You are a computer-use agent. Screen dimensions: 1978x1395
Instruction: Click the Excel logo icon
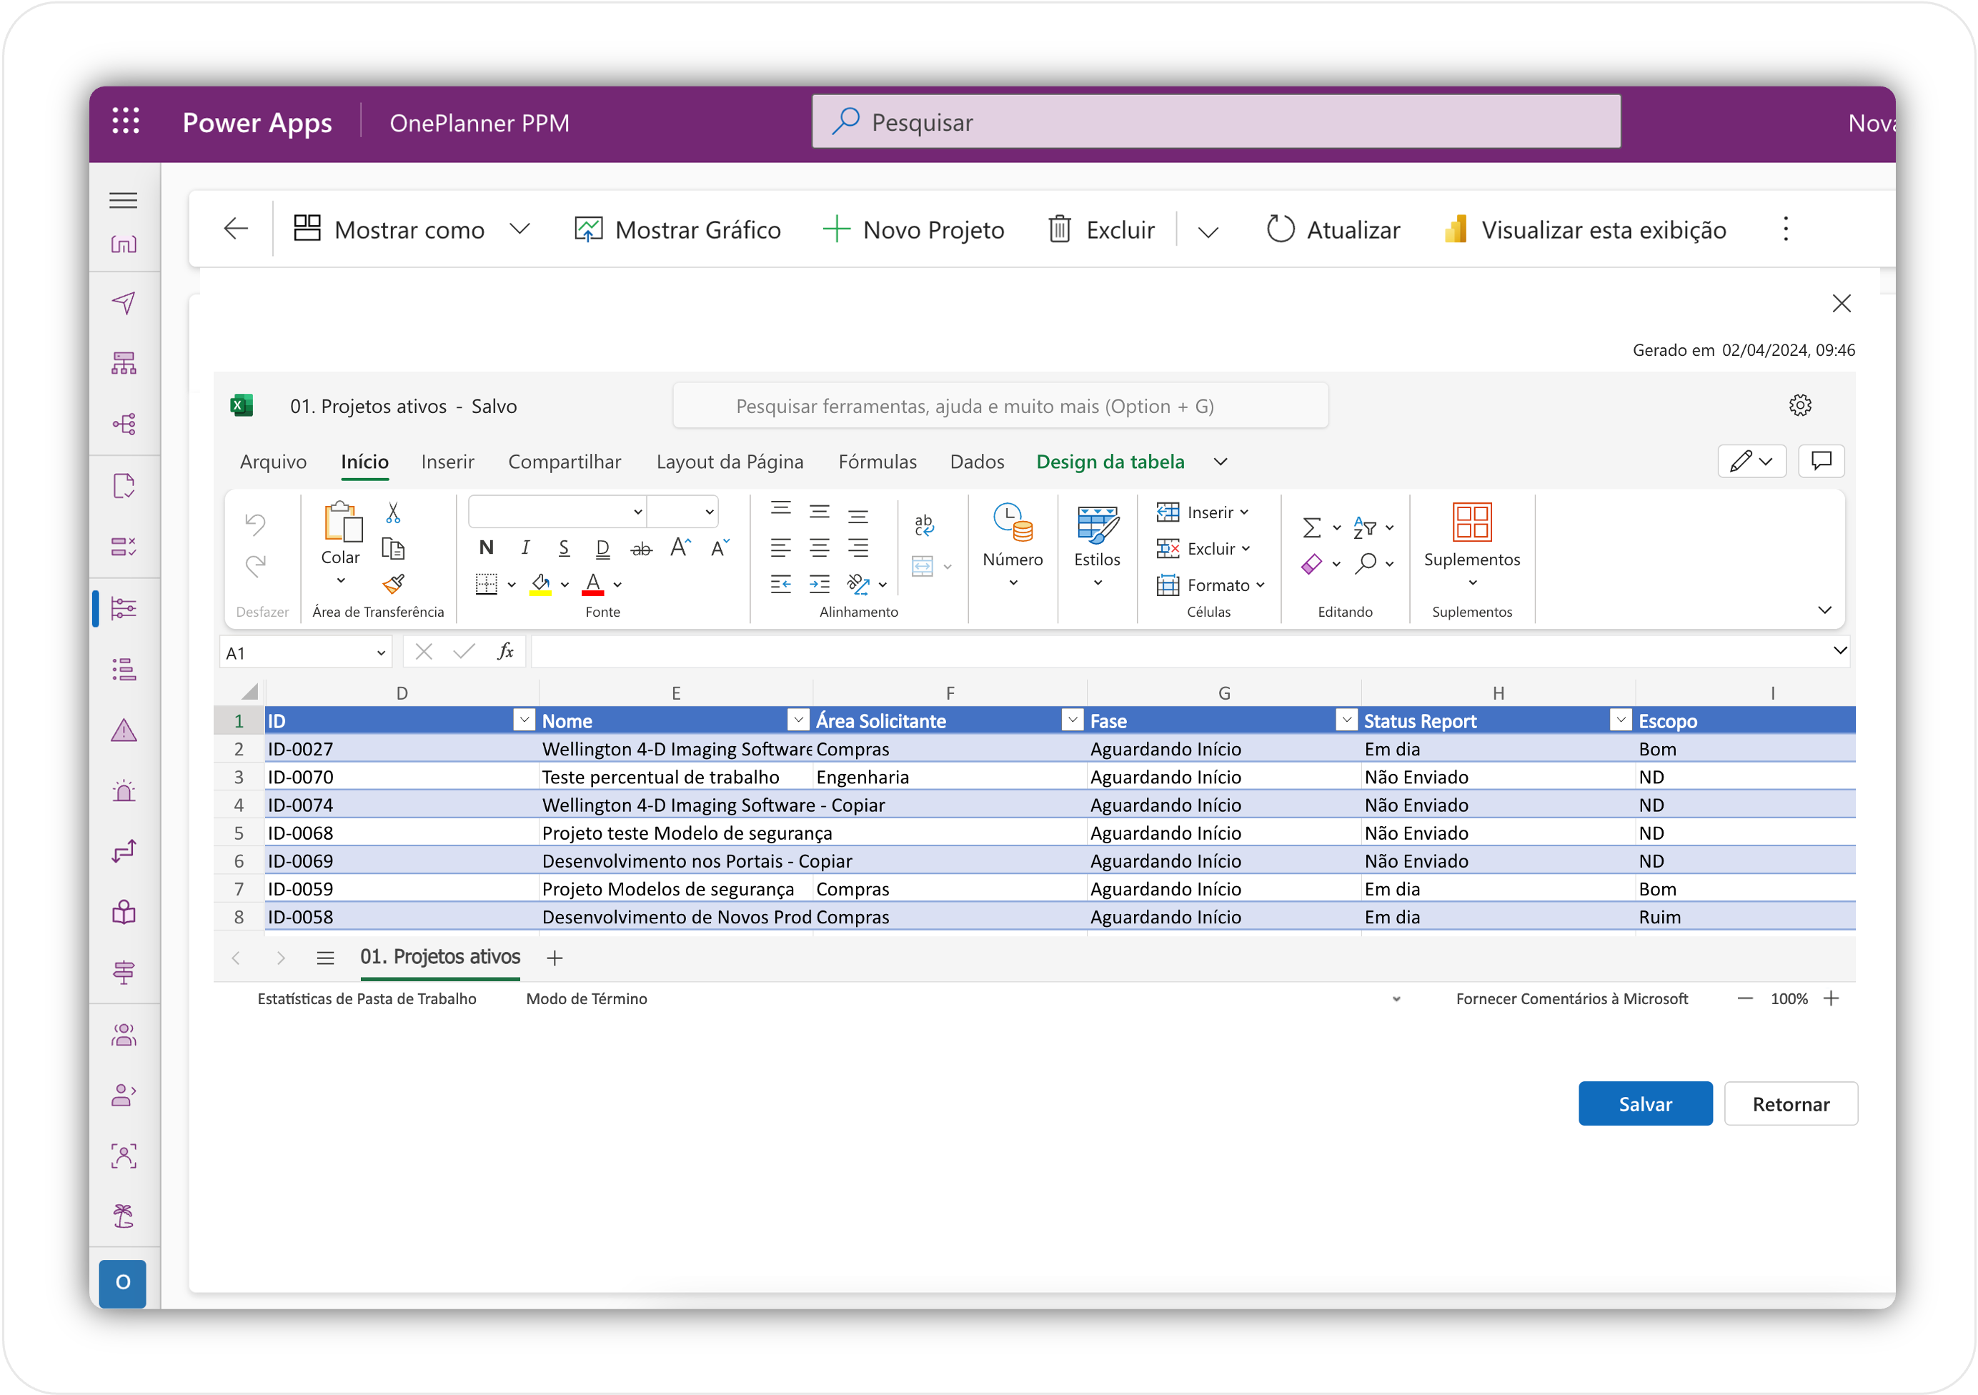click(242, 406)
